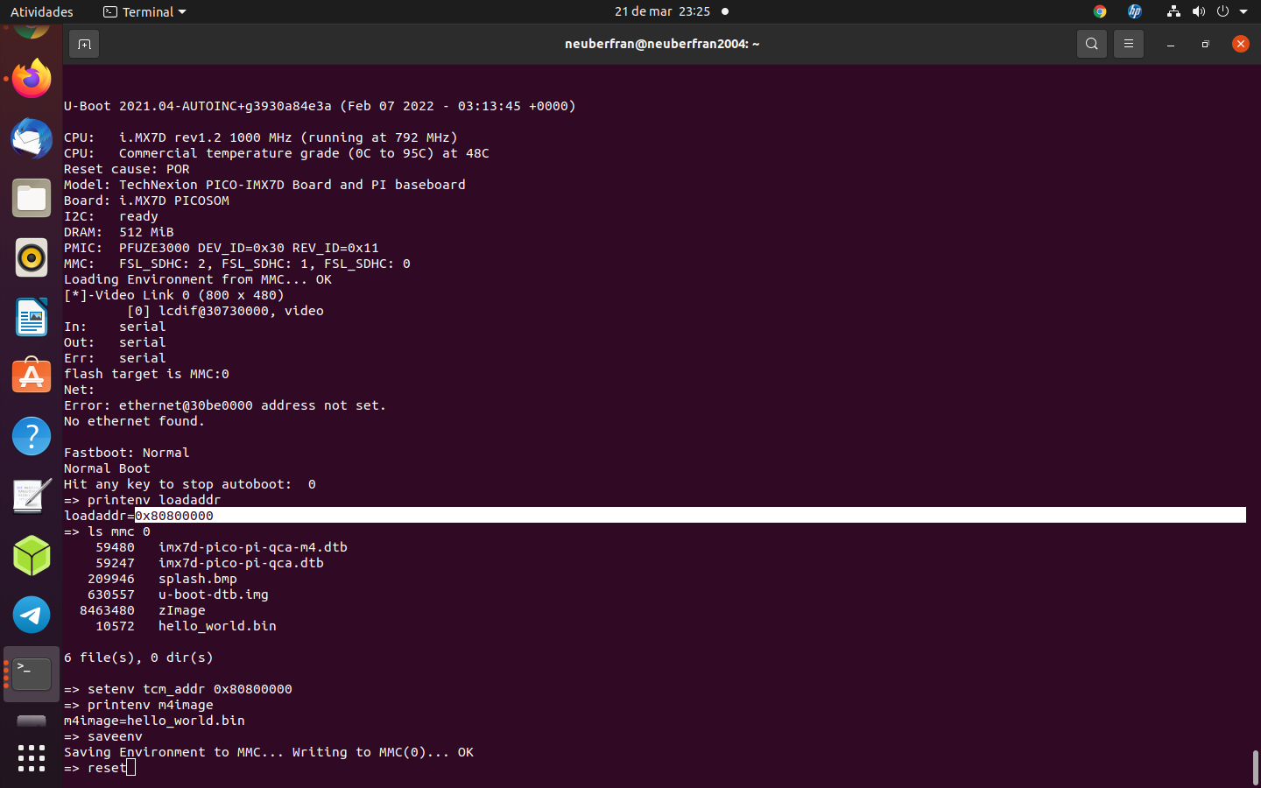The height and width of the screenshot is (788, 1261).
Task: Click 'zImage' file name in listing
Action: pyautogui.click(x=182, y=610)
